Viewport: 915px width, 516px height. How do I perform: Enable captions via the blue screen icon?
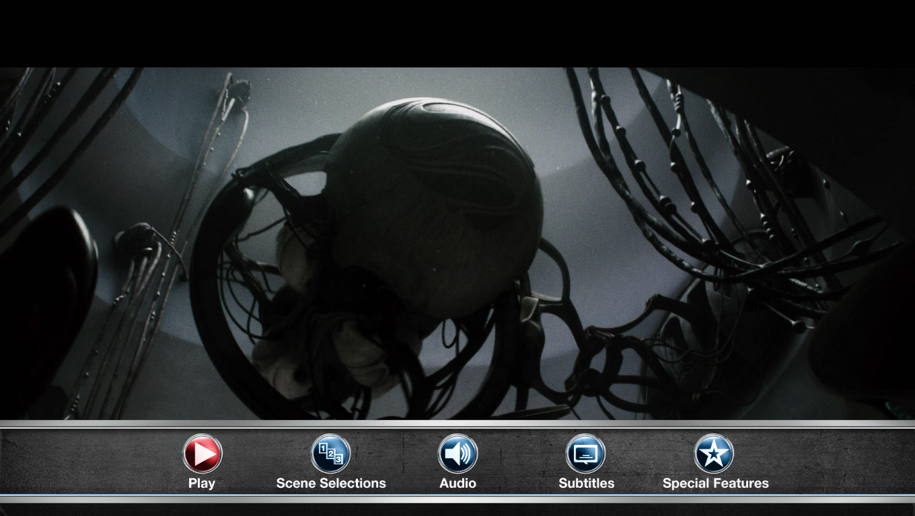(x=585, y=454)
